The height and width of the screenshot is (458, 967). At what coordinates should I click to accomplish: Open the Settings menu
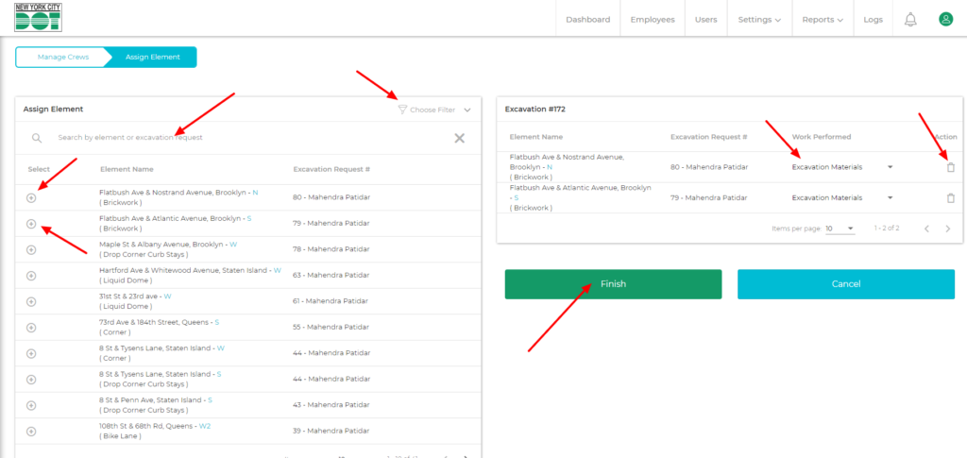[x=759, y=19]
